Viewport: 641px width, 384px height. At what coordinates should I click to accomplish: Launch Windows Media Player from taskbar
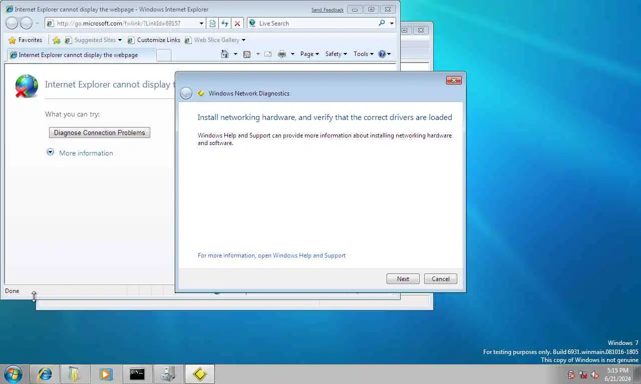tap(106, 373)
